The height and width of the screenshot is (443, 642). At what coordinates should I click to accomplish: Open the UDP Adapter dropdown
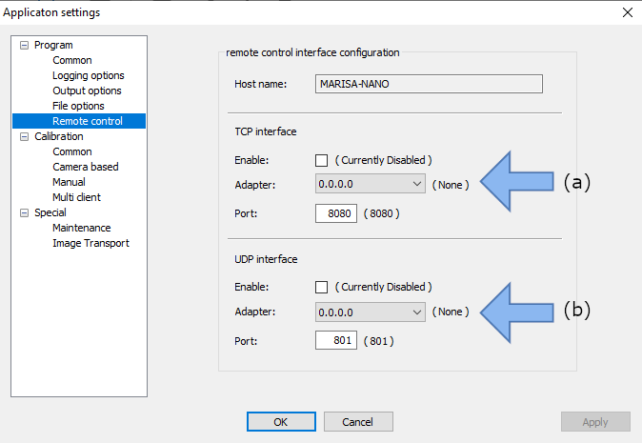pos(371,312)
